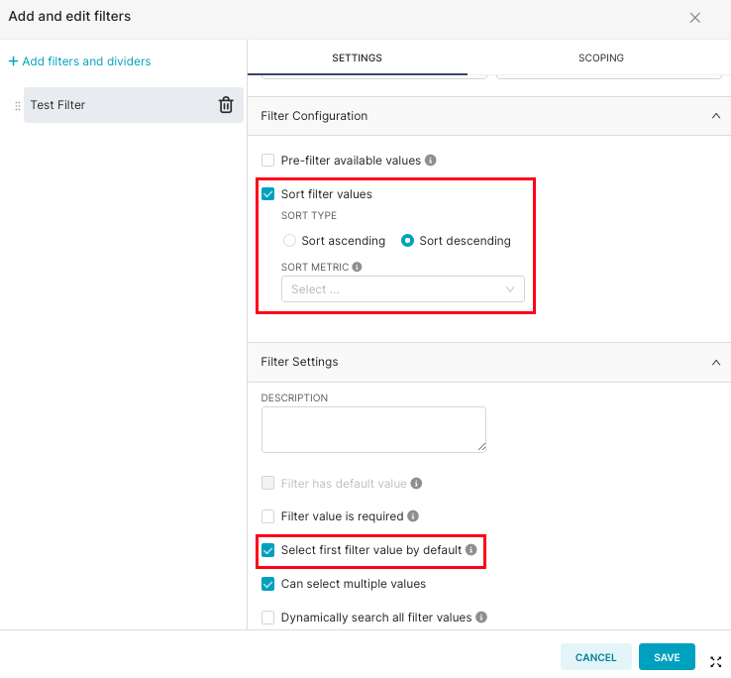The width and height of the screenshot is (731, 678).
Task: Click info icon beside SORT METRIC label
Action: coord(357,267)
